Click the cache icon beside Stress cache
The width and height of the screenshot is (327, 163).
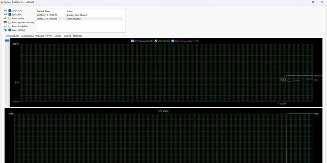click(5, 18)
